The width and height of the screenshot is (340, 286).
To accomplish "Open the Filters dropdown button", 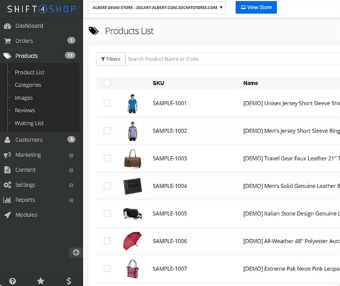I will (x=111, y=59).
